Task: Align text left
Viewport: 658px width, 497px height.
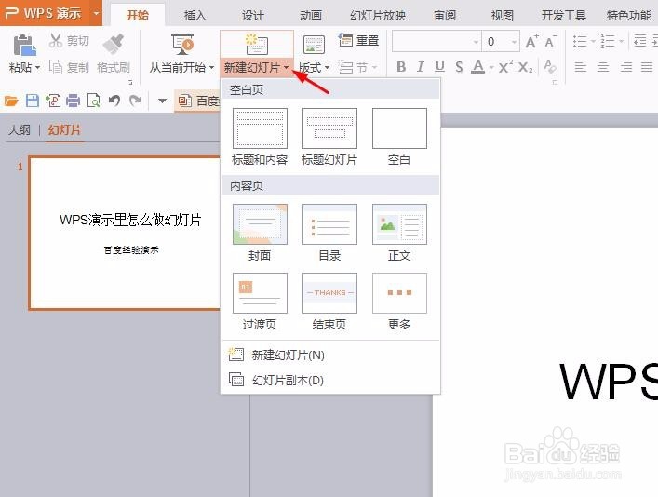Action: point(581,67)
